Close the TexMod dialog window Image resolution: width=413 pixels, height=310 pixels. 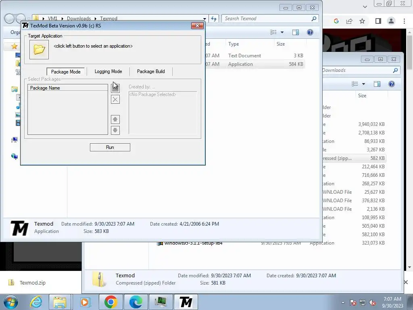(197, 25)
